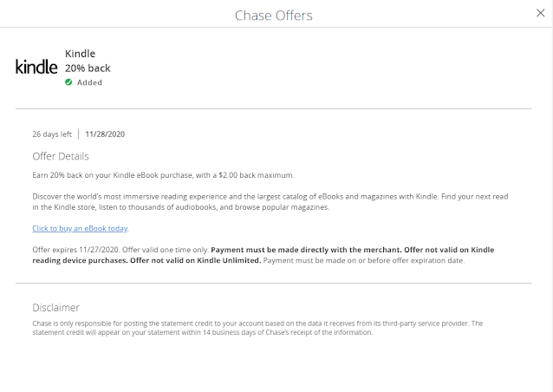Click the Chase Offers title
The image size is (553, 392).
[274, 16]
